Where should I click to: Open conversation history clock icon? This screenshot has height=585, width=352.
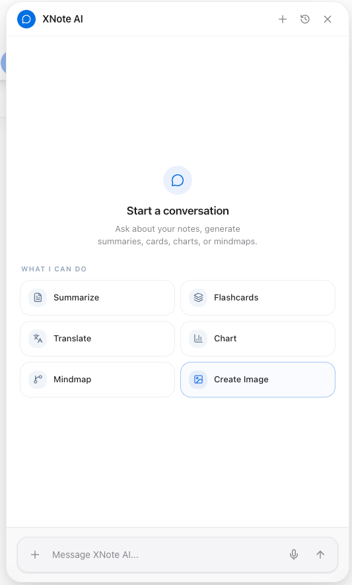coord(305,19)
